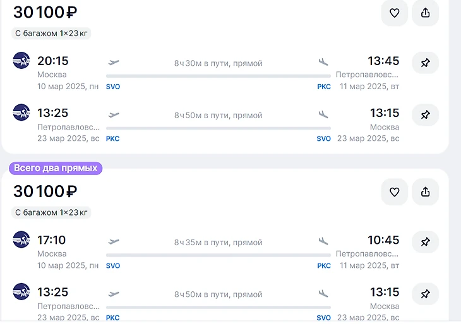Pin the 20:15 Moscow departure flight
The image size is (461, 328).
coord(425,63)
